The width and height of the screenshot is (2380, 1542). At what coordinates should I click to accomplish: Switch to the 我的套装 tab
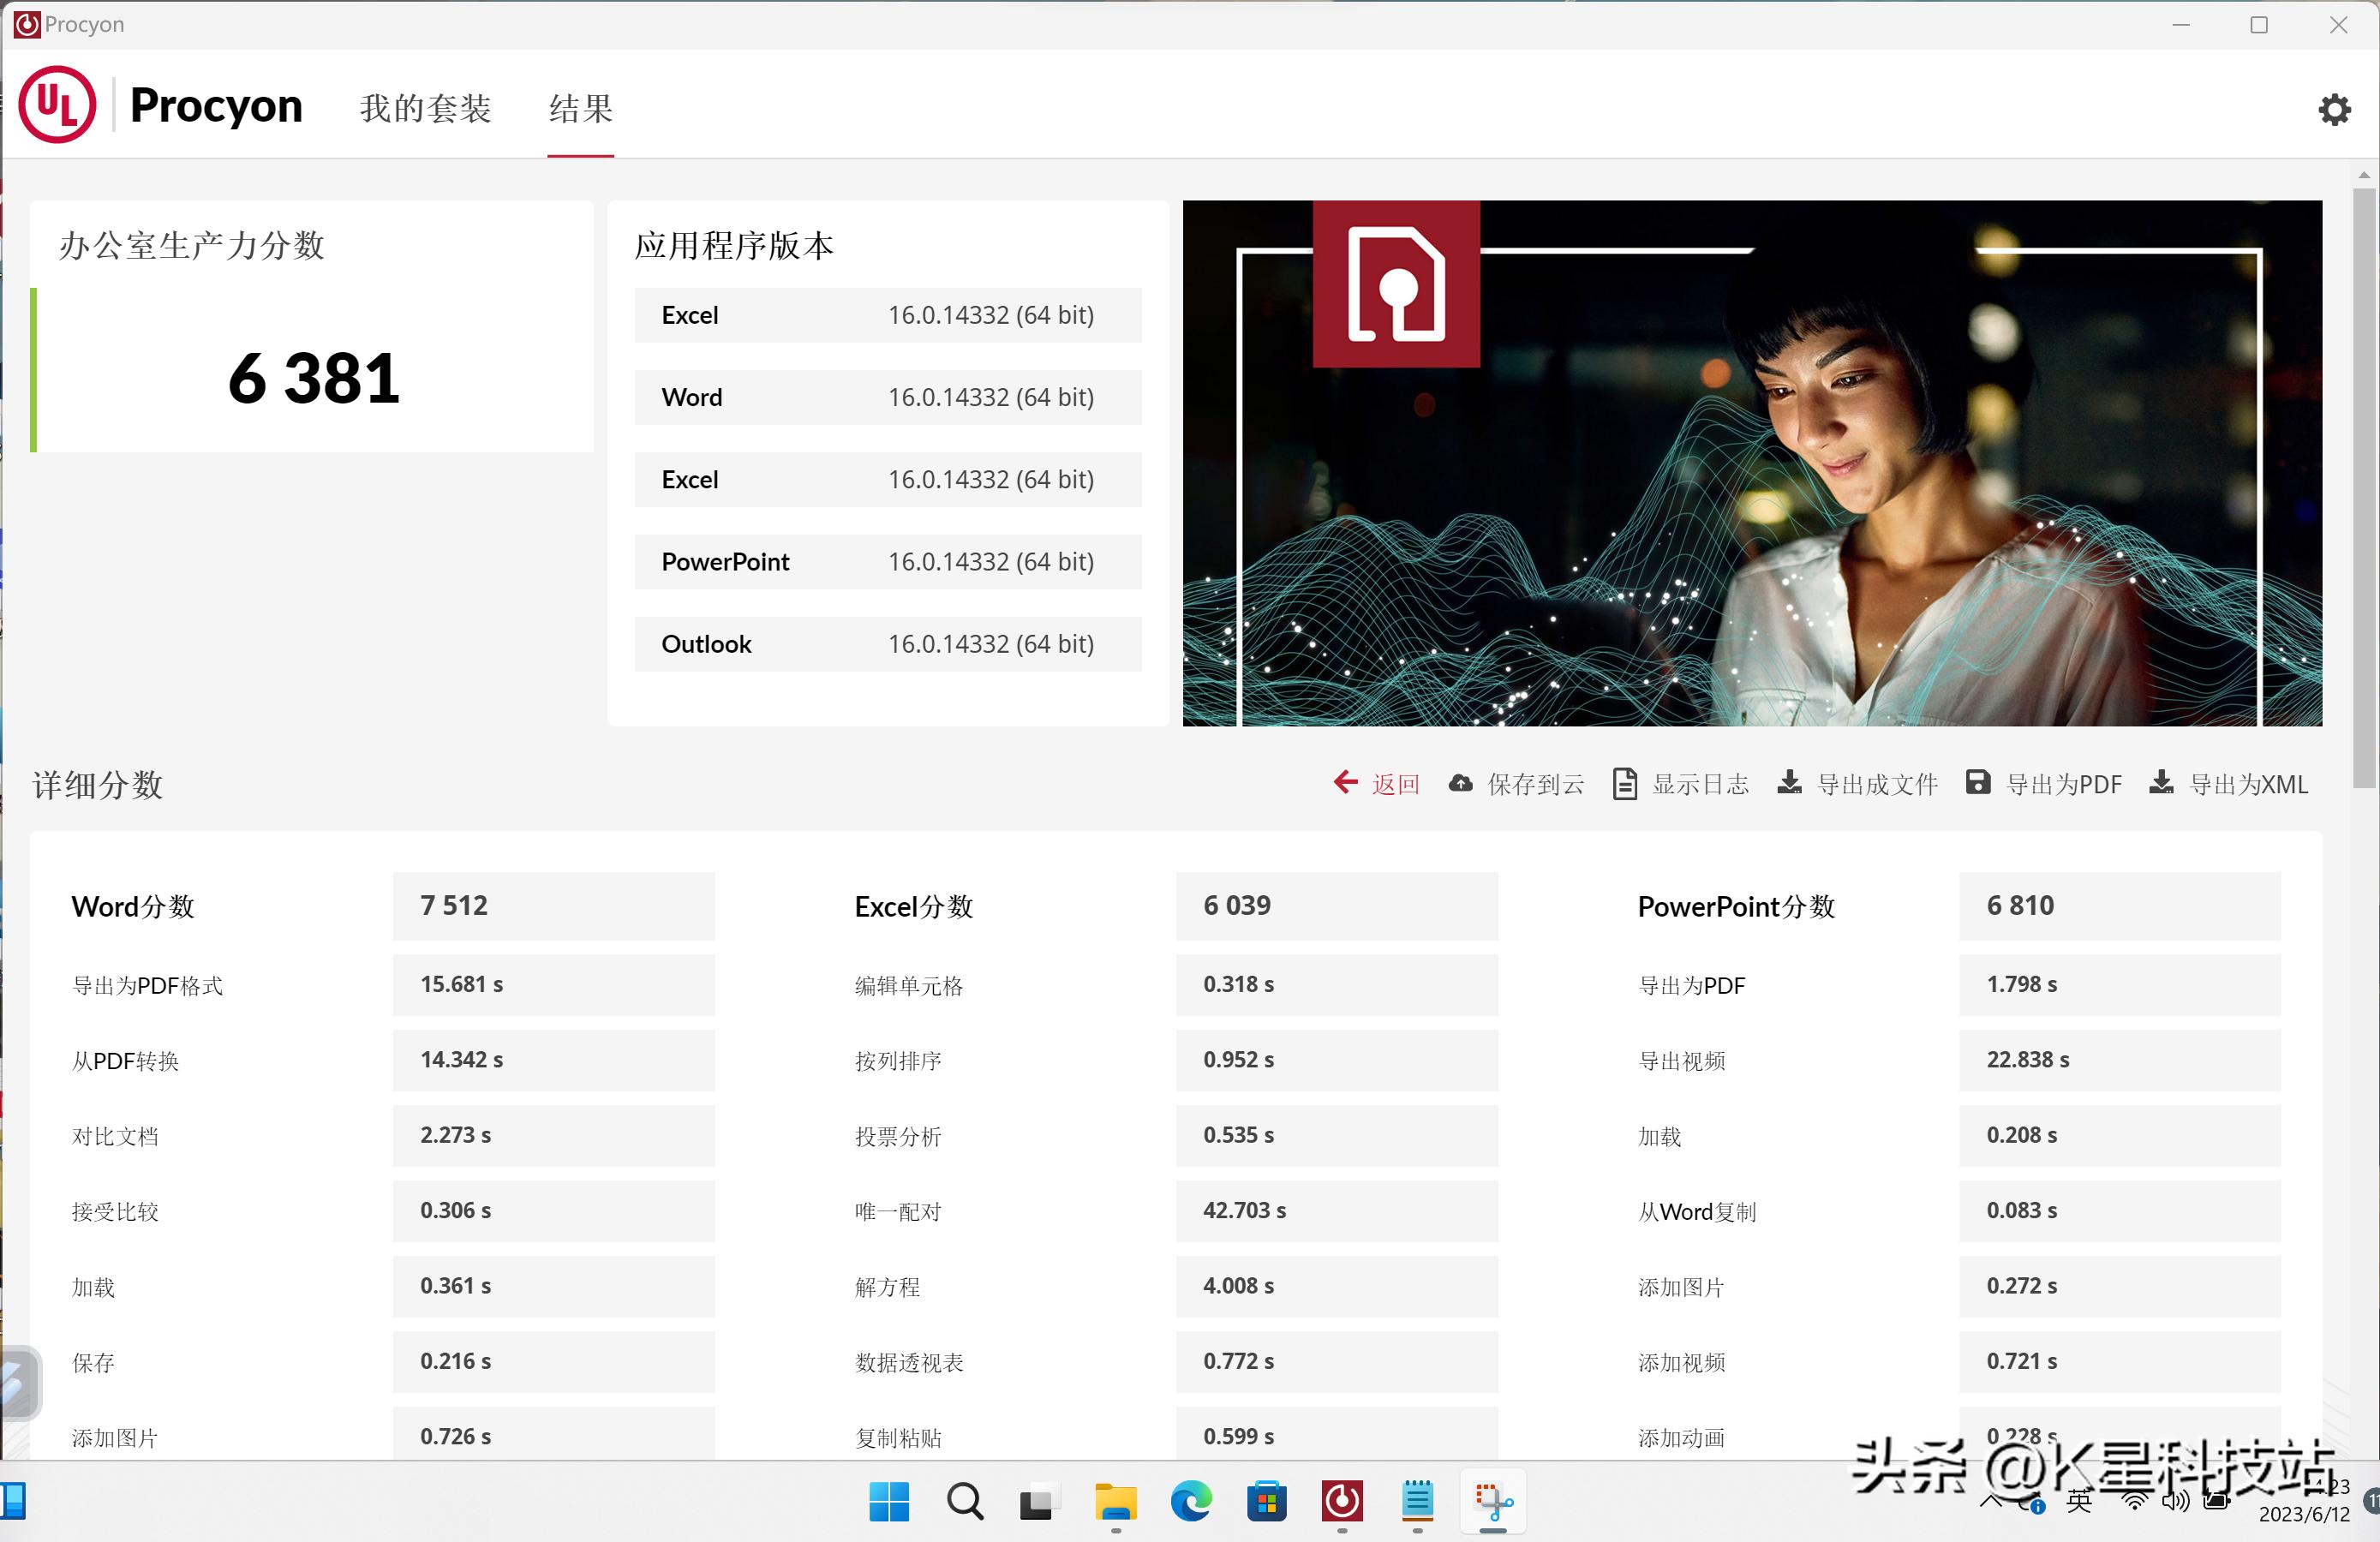tap(426, 108)
